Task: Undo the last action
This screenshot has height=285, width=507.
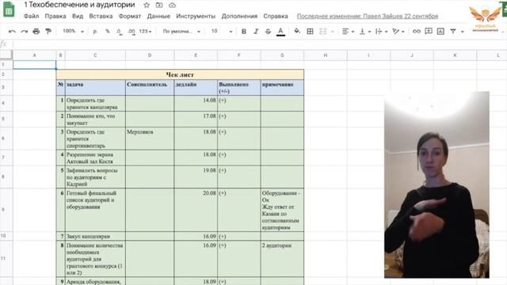Action: pyautogui.click(x=12, y=32)
